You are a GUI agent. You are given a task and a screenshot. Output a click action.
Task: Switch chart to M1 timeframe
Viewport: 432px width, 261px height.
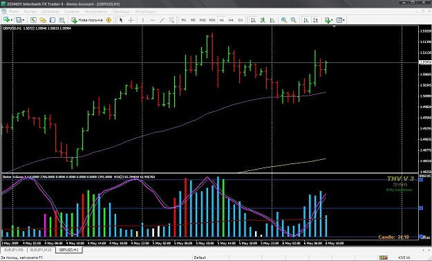click(x=184, y=20)
